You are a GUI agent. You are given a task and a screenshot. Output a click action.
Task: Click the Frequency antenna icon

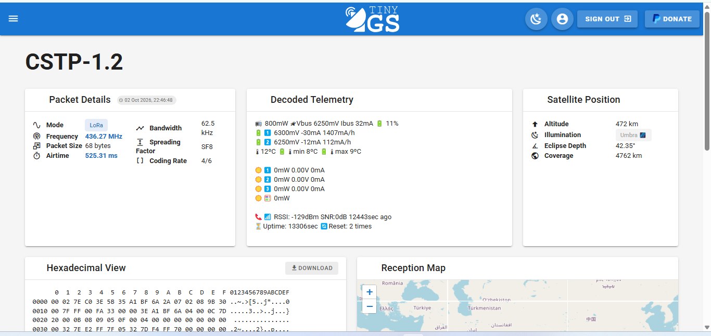[37, 136]
